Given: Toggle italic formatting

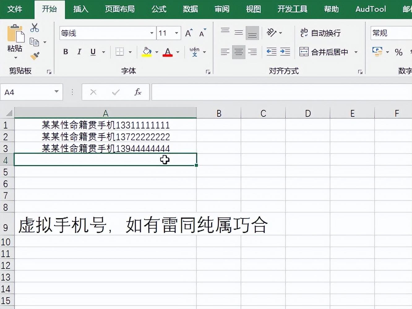Looking at the screenshot, I should click(x=79, y=52).
